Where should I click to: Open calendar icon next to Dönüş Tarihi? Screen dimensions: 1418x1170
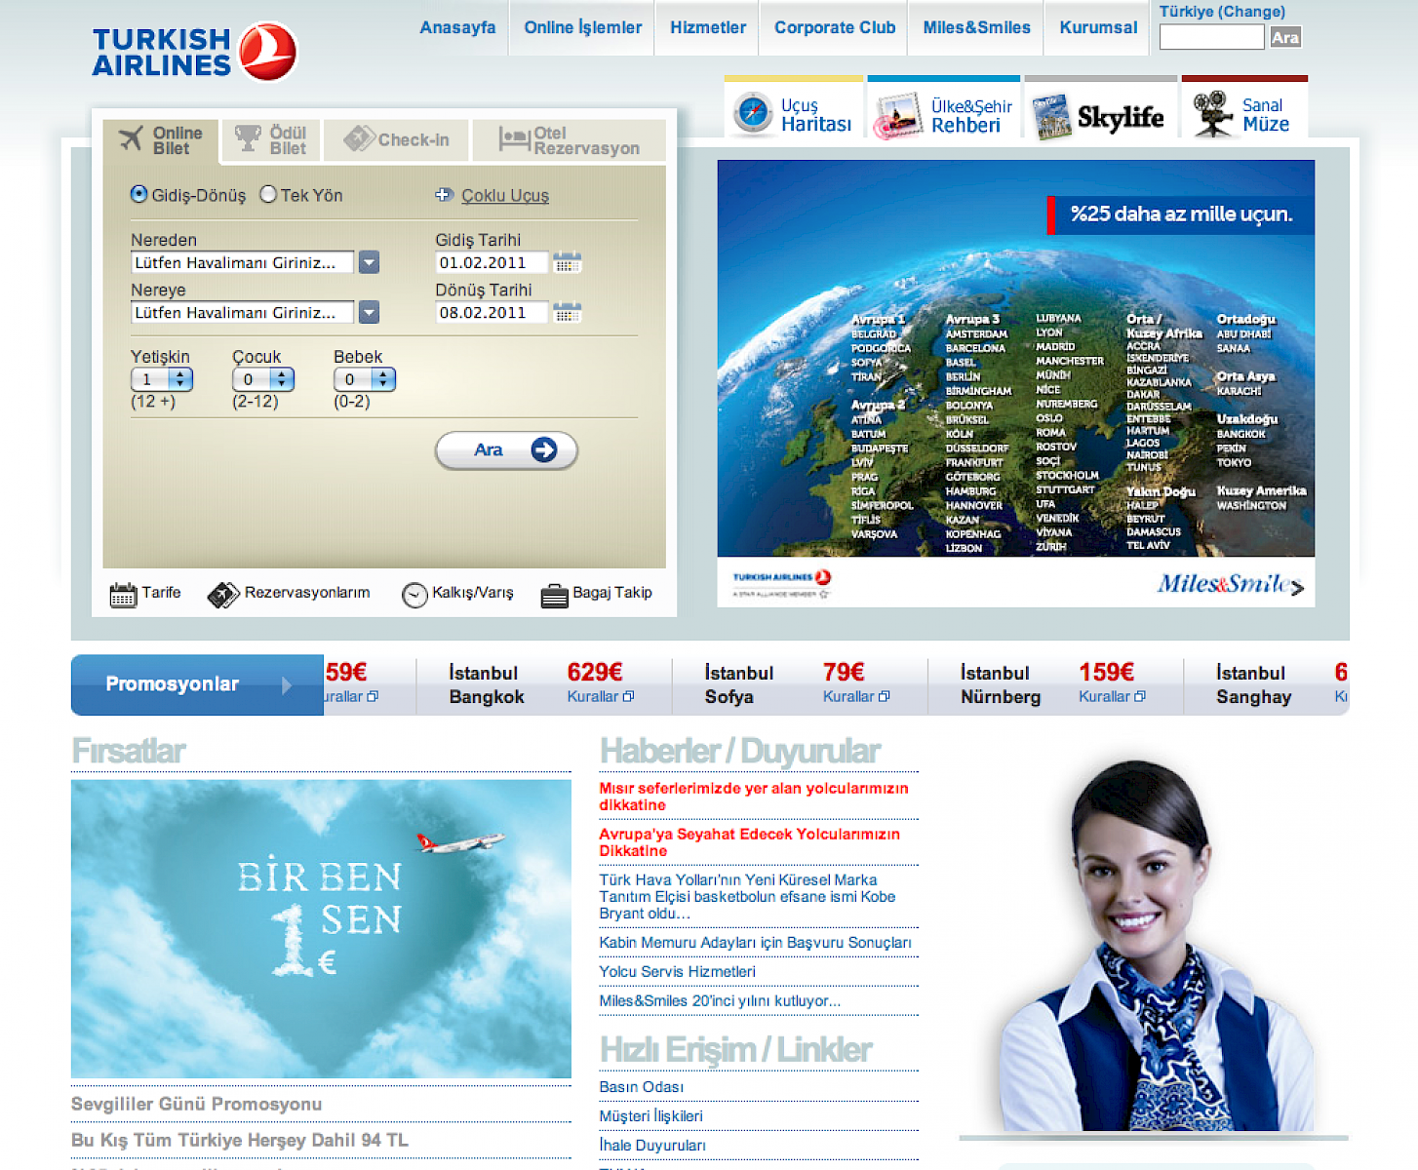point(567,312)
